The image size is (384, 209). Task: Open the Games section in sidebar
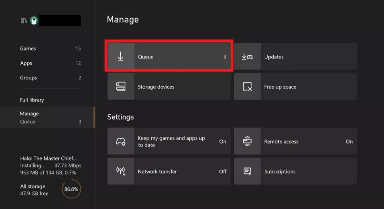(50, 49)
